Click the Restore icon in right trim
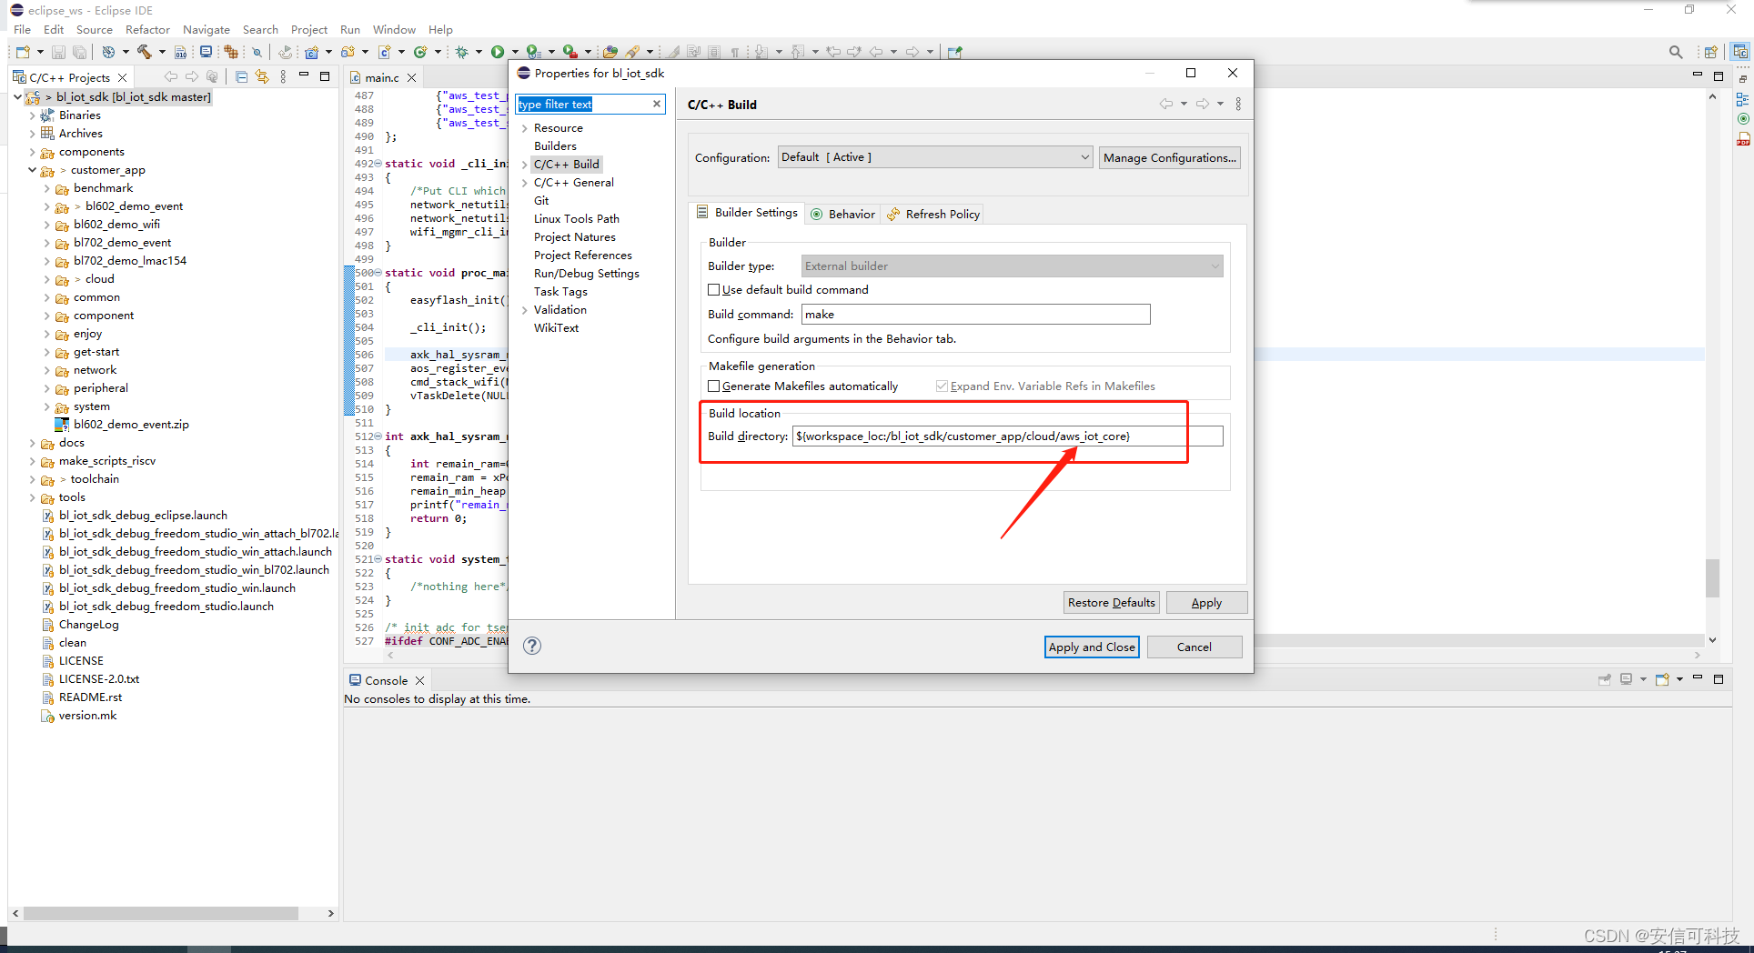This screenshot has width=1754, height=953. 1743,79
